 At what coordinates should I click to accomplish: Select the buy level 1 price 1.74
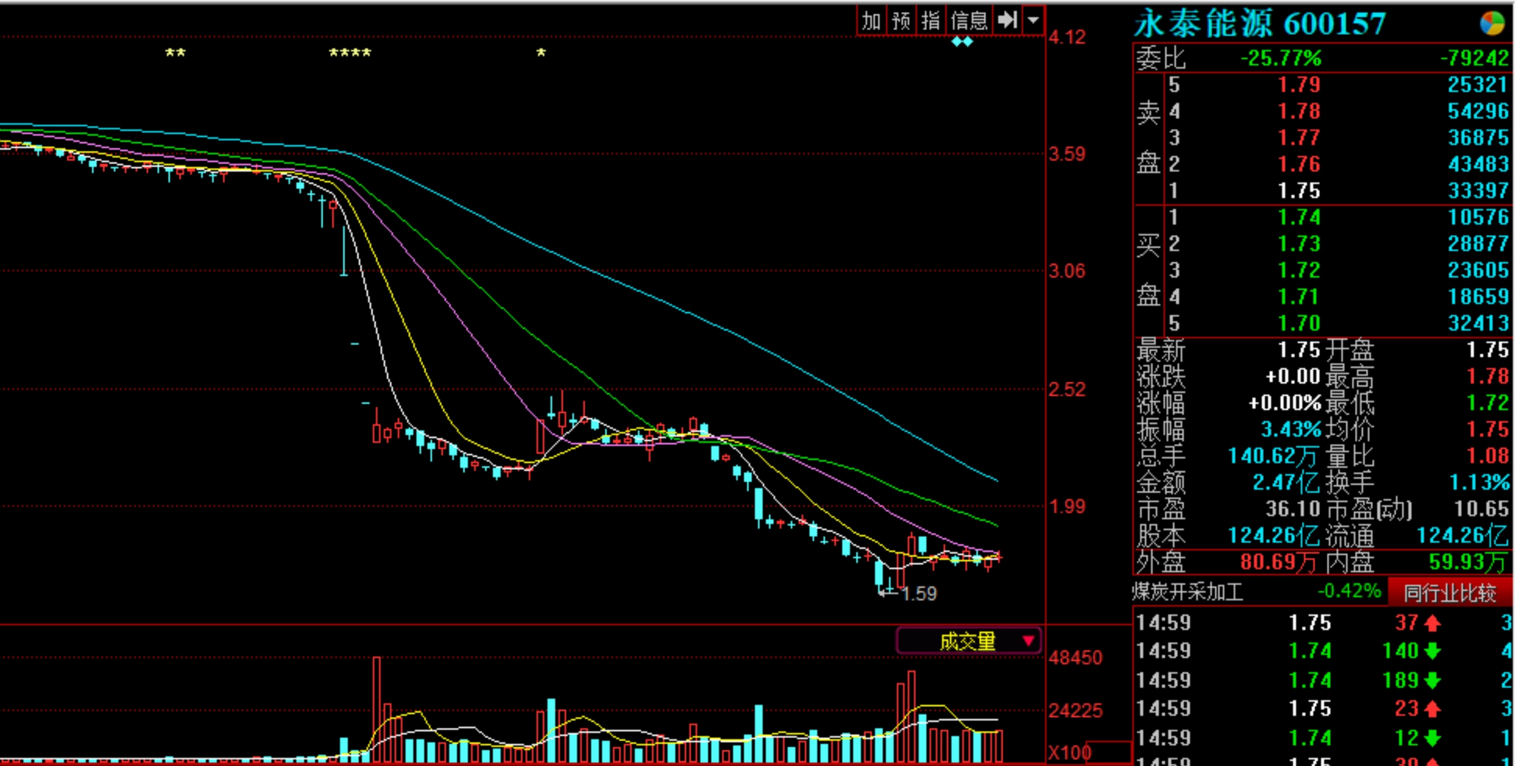[x=1298, y=218]
